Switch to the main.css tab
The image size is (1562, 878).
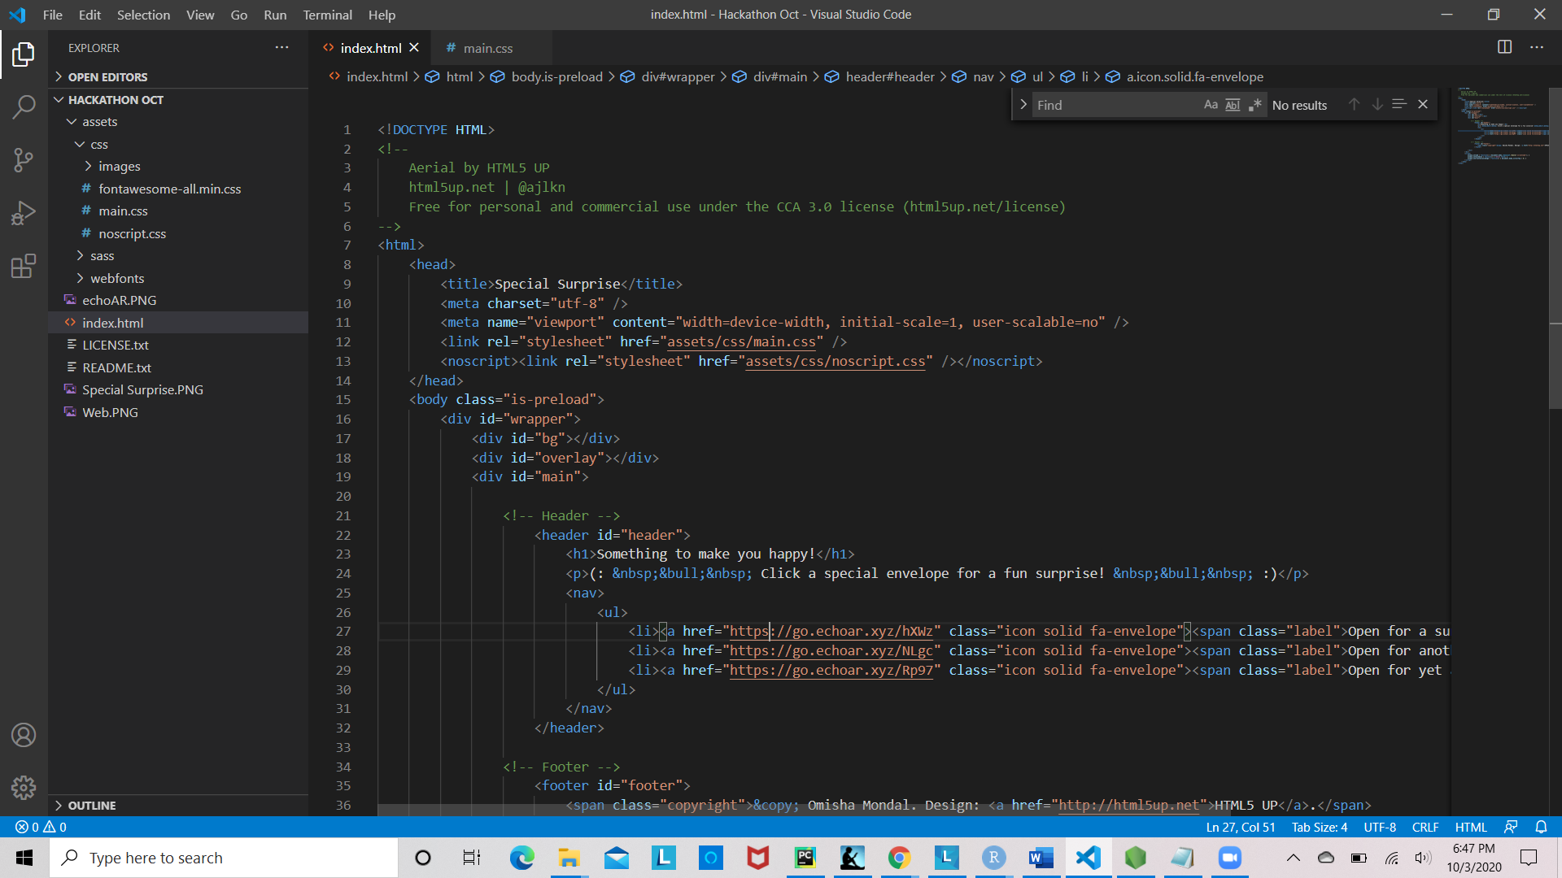click(x=487, y=48)
